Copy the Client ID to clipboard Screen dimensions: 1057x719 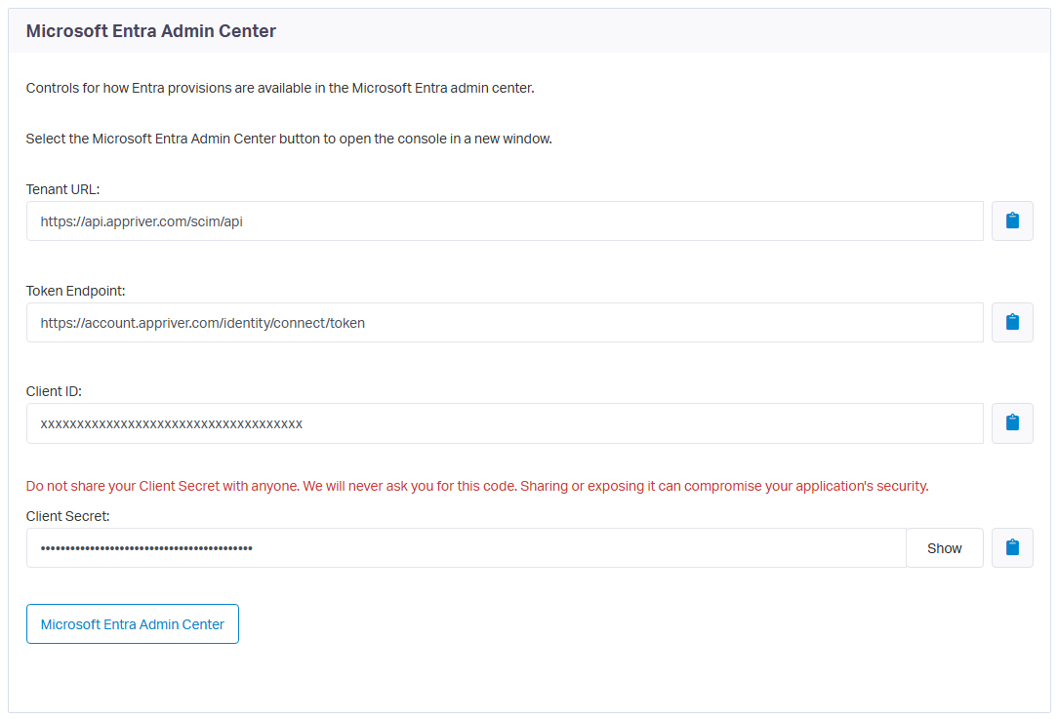[x=1012, y=423]
